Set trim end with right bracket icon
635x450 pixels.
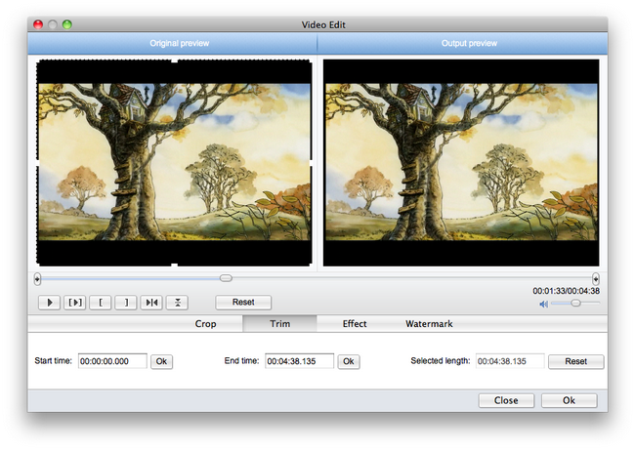(x=126, y=303)
